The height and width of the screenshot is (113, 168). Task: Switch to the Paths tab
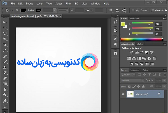(145, 70)
